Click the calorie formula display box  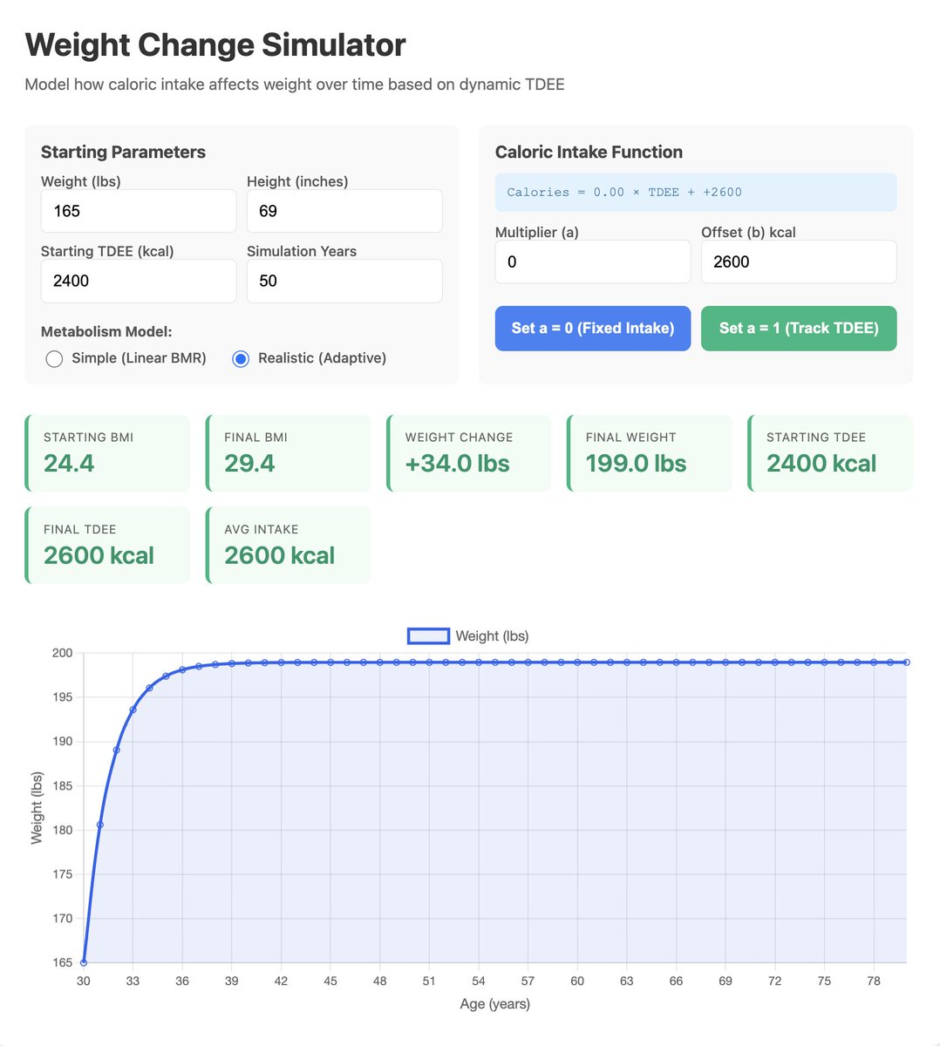pos(696,192)
